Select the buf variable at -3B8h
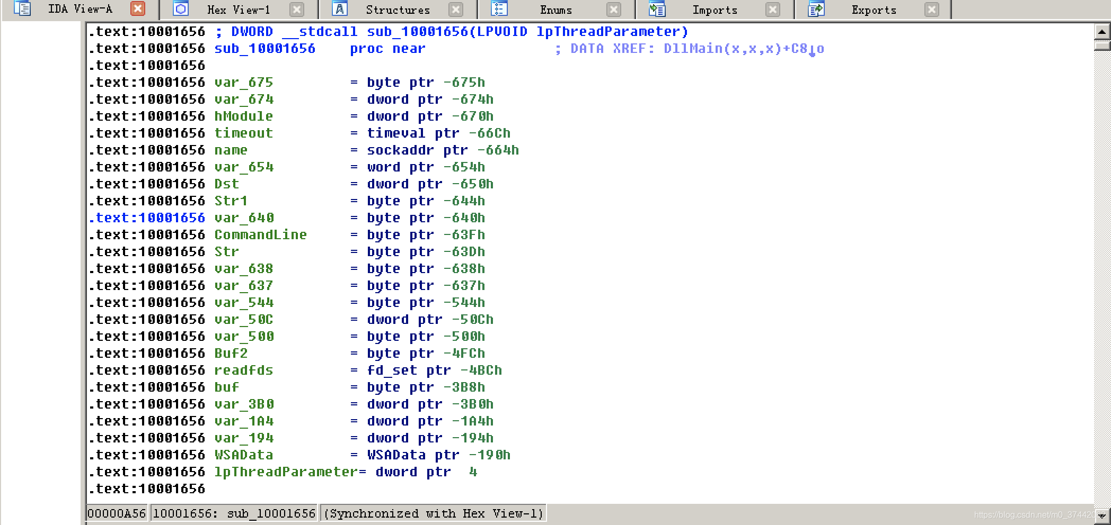Image resolution: width=1111 pixels, height=525 pixels. 227,387
